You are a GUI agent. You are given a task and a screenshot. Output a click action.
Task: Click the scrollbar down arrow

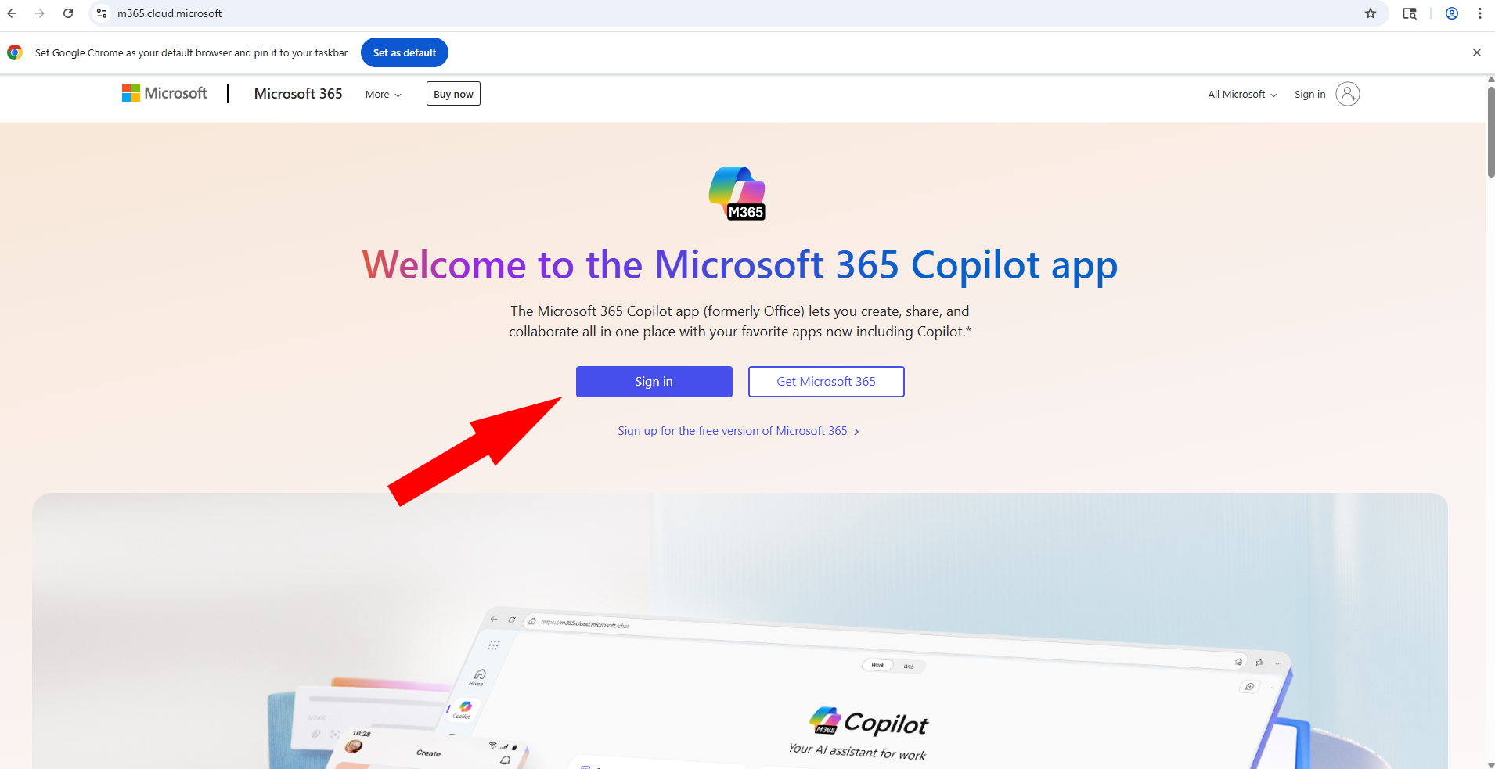click(x=1491, y=764)
